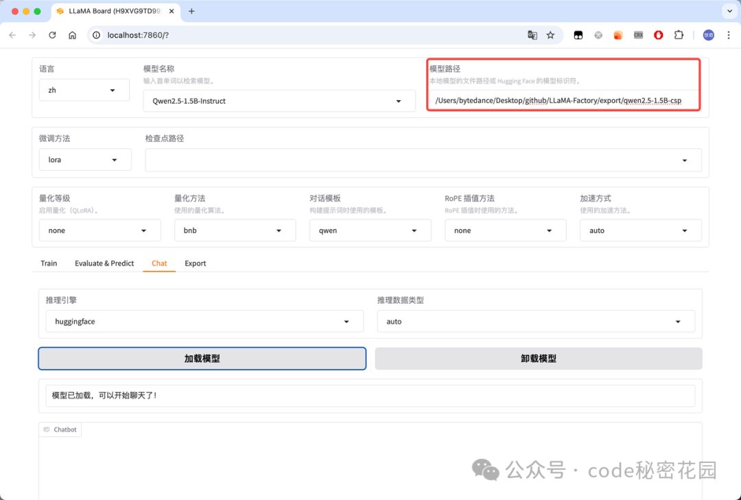Open the Extensions puzzle piece icon
Viewport: 741px width, 500px height.
coord(678,34)
